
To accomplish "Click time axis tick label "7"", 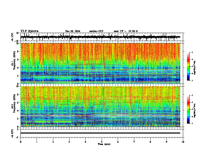I will [134, 142].
